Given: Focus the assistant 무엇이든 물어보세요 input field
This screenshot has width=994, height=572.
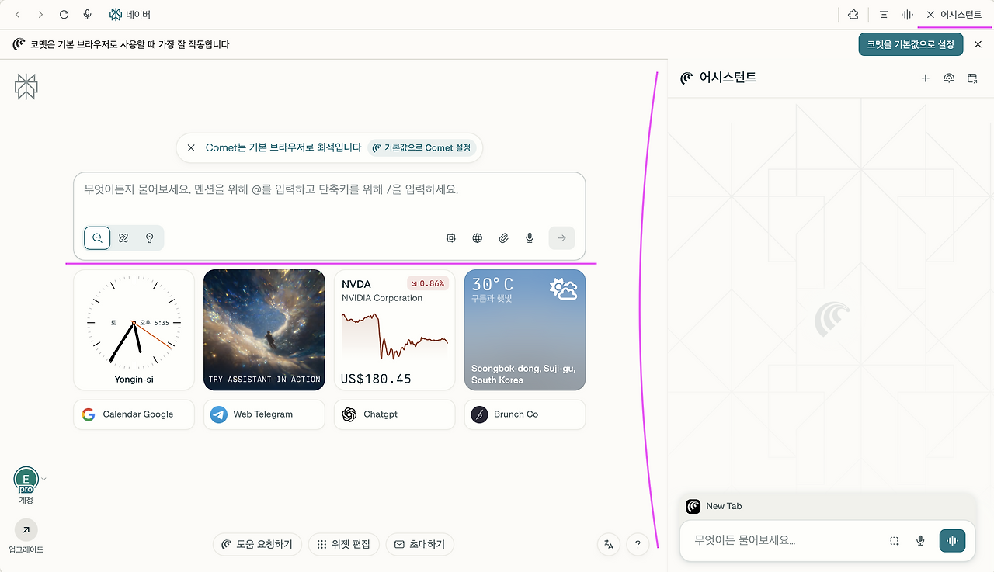Looking at the screenshot, I should [783, 540].
